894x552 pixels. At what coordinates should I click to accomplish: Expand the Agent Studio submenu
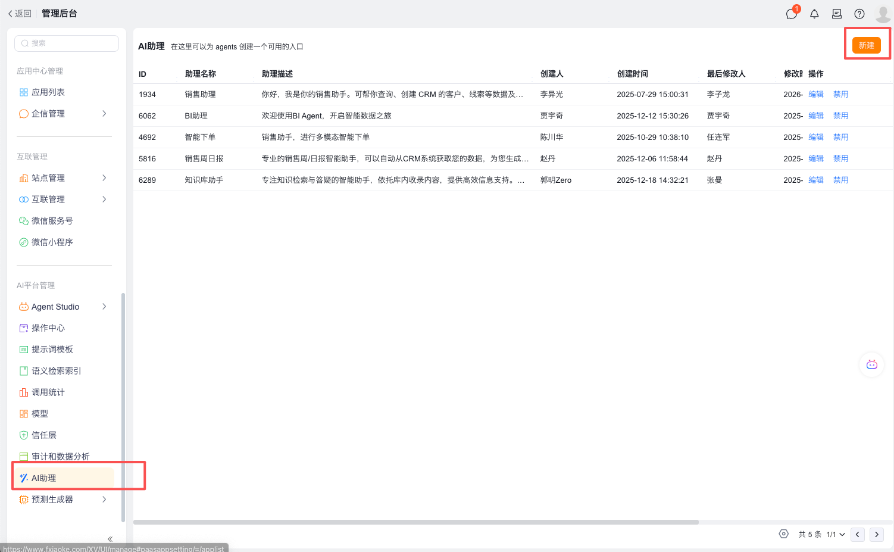(104, 307)
